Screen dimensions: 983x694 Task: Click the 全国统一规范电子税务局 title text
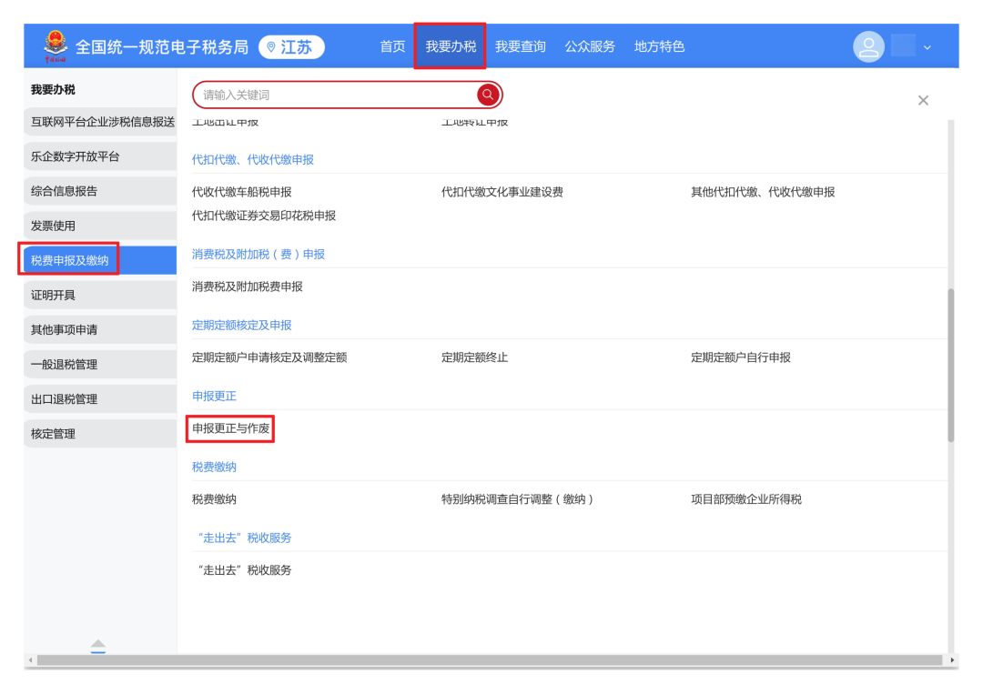162,47
